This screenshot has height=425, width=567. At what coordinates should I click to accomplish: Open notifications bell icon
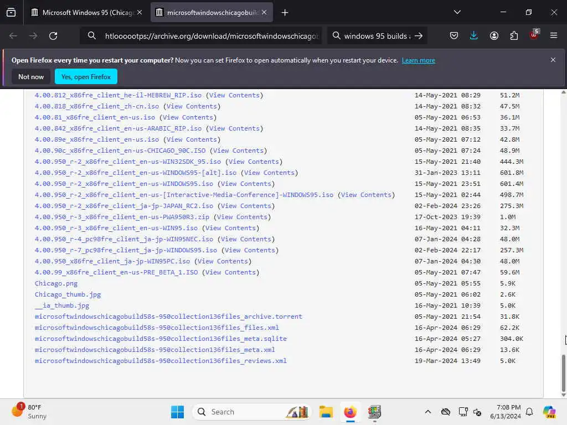click(x=529, y=412)
